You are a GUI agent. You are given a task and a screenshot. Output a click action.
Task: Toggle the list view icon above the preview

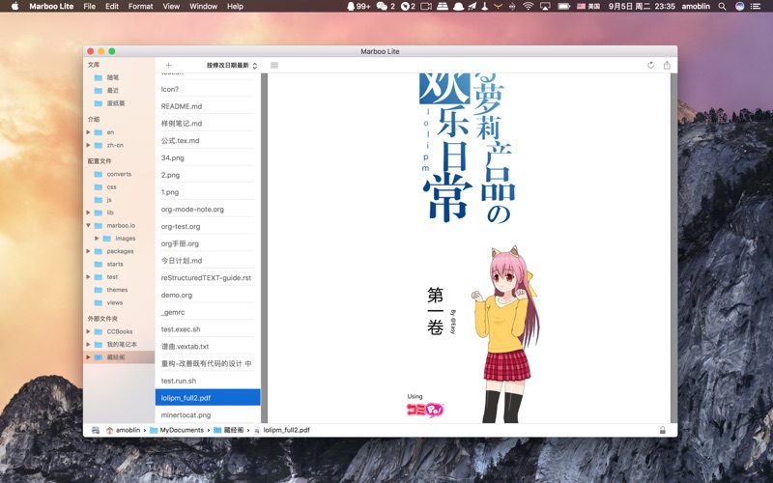[x=274, y=65]
